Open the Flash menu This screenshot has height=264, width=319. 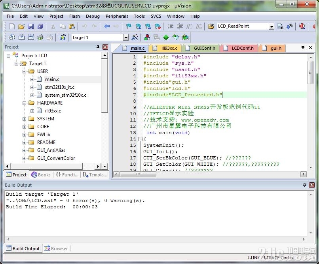(x=74, y=16)
